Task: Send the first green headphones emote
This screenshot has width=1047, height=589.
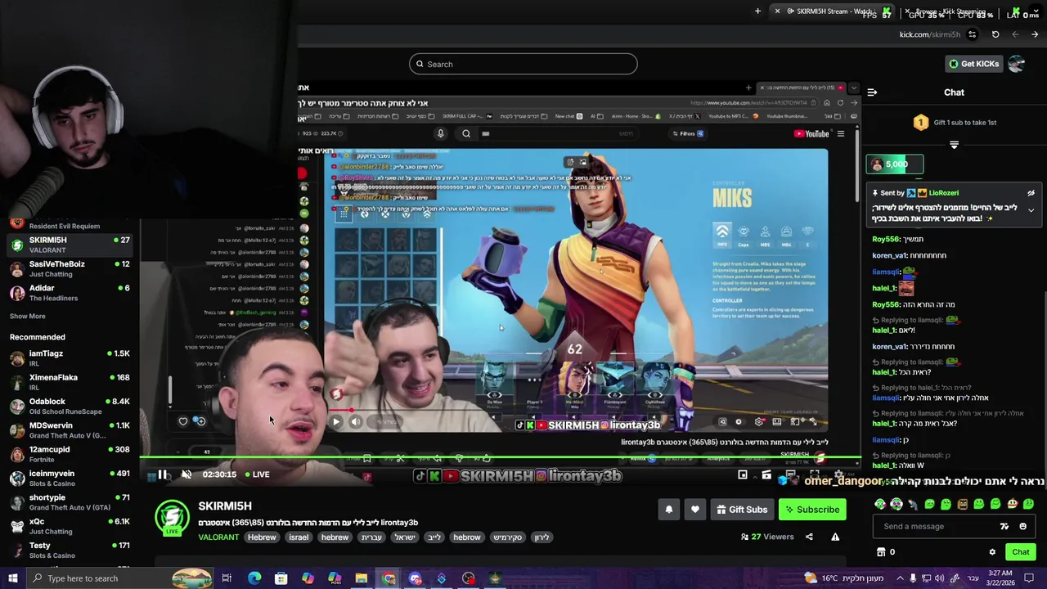Action: coord(880,504)
